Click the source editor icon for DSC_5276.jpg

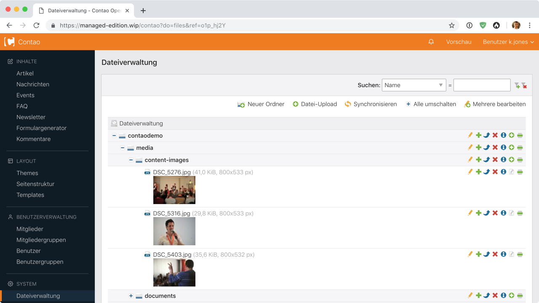[512, 172]
